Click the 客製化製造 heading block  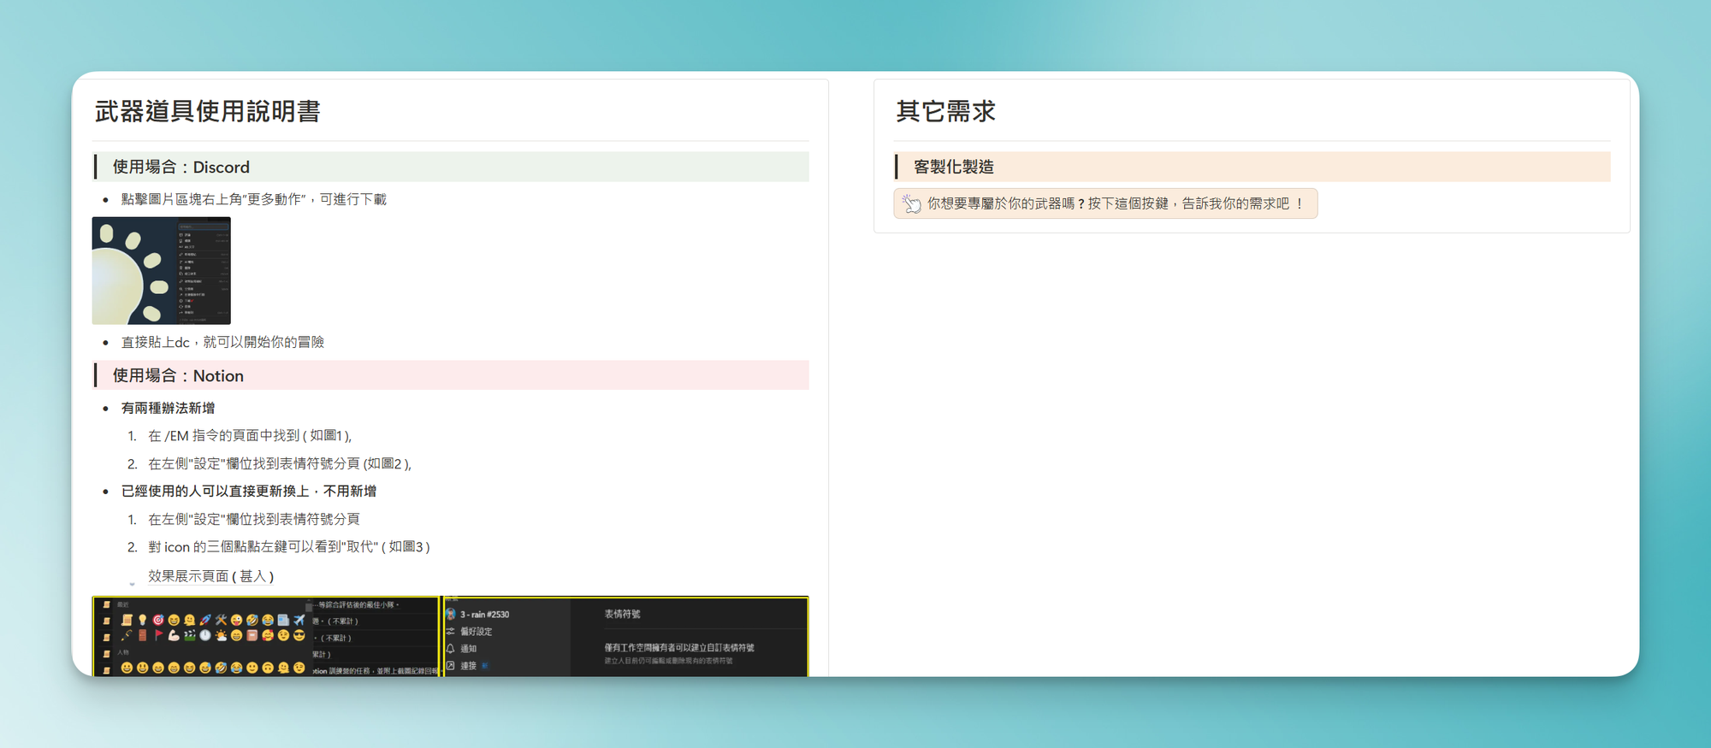953,167
